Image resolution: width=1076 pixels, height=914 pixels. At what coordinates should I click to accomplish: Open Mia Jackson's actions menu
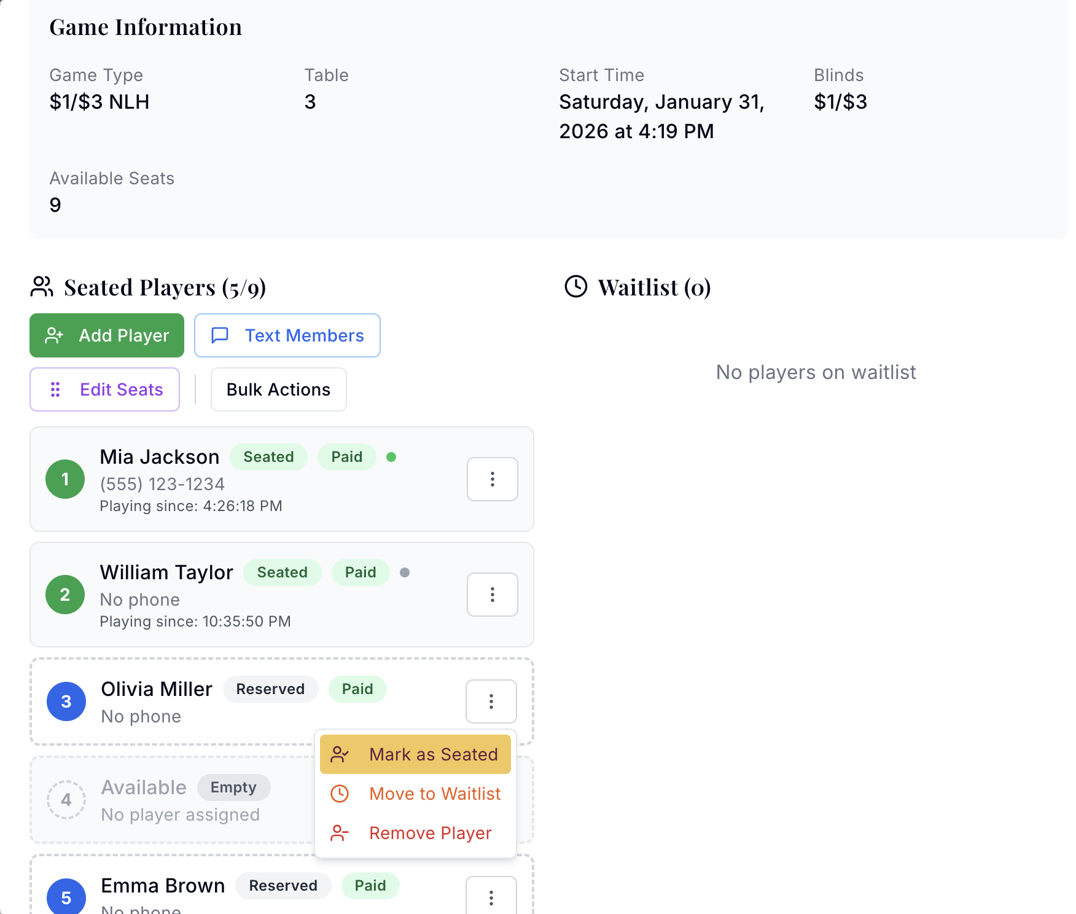point(492,479)
